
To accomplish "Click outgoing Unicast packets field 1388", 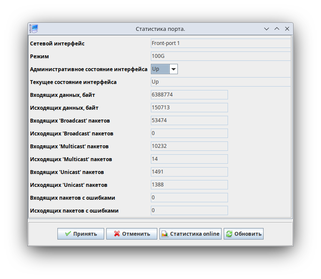I will 189,185.
